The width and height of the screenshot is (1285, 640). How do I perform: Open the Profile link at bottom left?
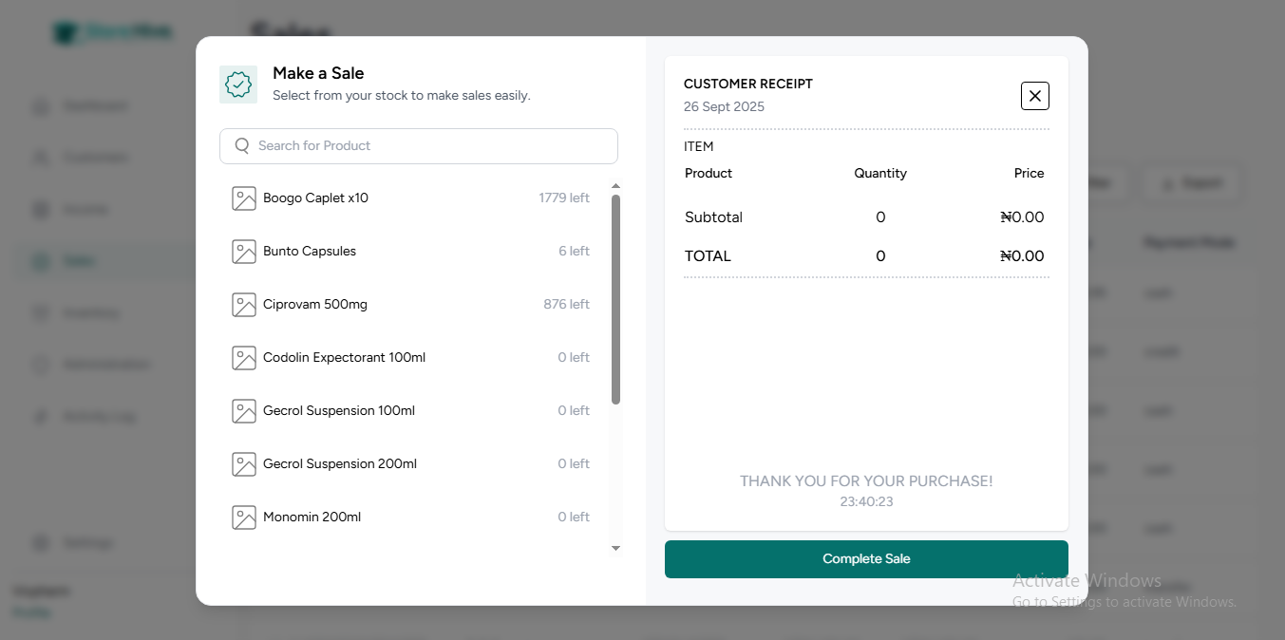point(31,612)
